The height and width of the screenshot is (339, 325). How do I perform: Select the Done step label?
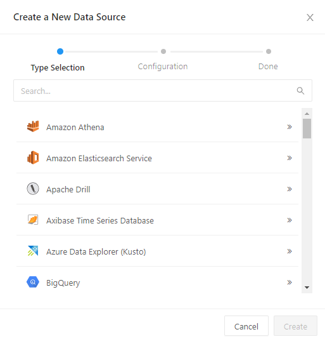pyautogui.click(x=268, y=67)
